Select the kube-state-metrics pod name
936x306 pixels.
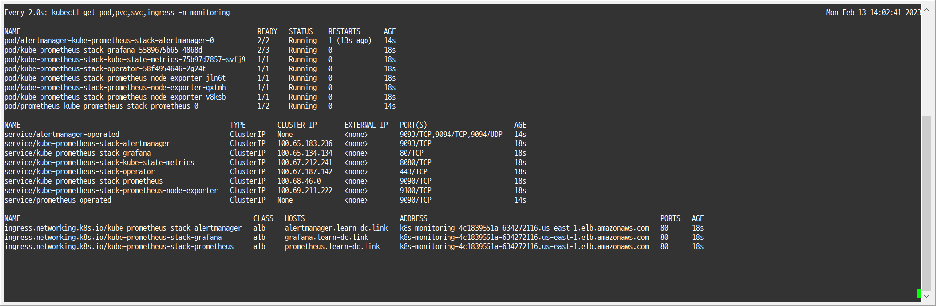[x=125, y=60]
